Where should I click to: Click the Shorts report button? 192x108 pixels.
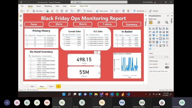point(83,24)
